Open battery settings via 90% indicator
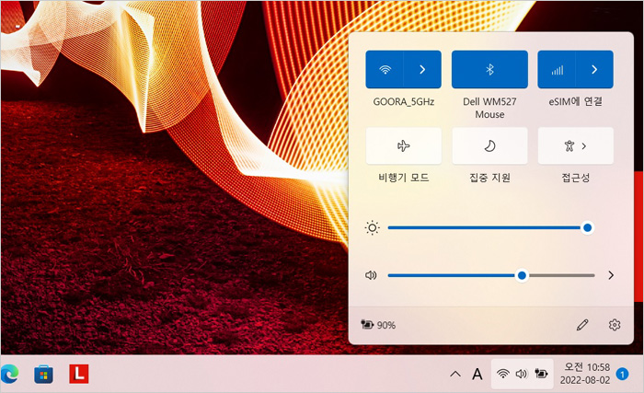644x393 pixels. (x=378, y=325)
